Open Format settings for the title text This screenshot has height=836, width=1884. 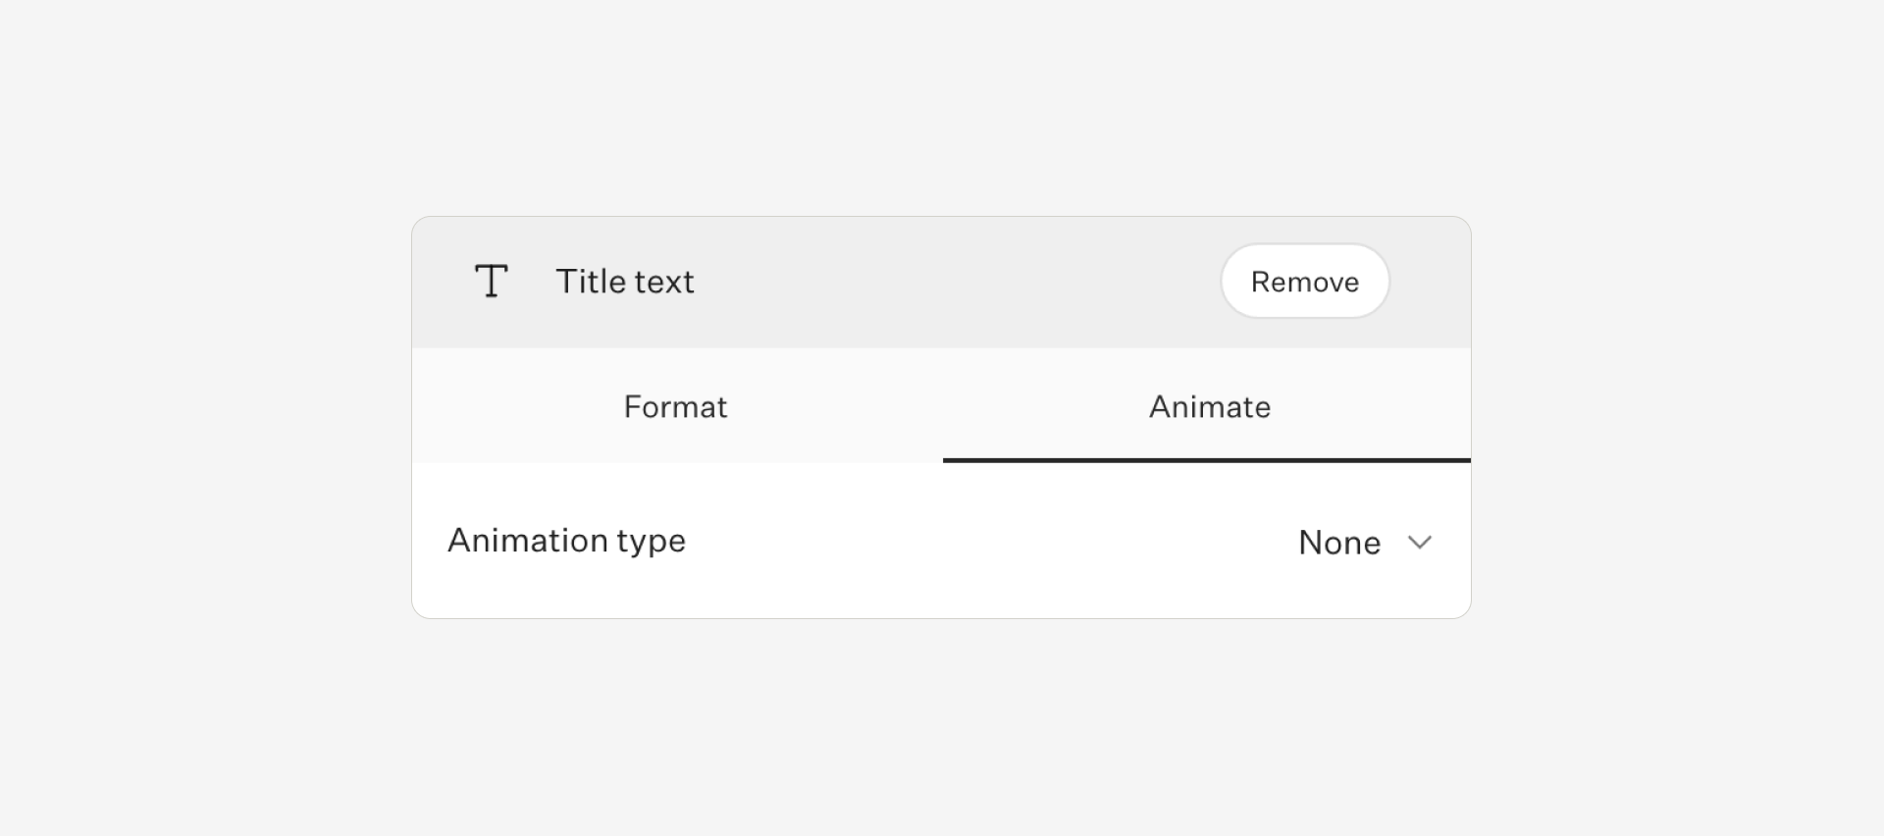point(675,406)
